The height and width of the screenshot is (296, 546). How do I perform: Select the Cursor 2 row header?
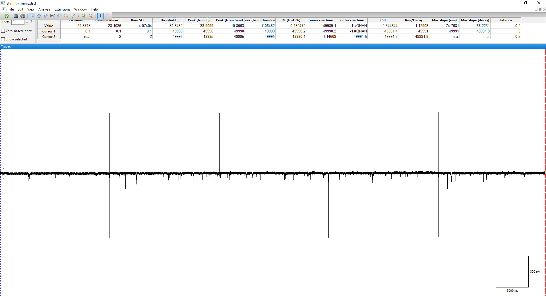pyautogui.click(x=49, y=37)
